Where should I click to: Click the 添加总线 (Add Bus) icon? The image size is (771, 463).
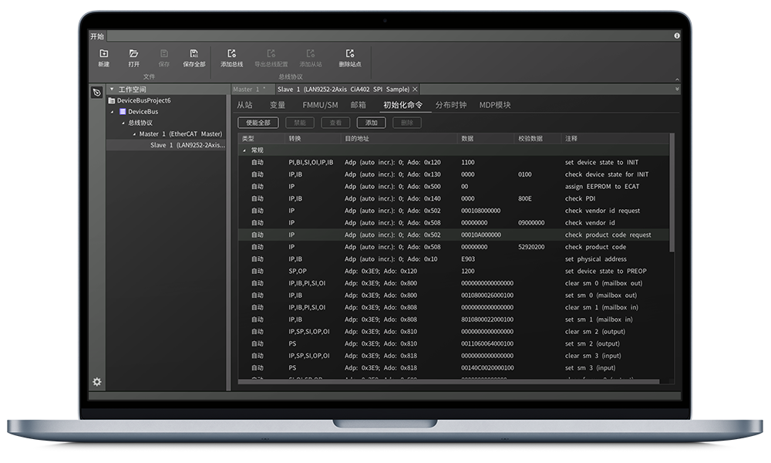click(232, 54)
